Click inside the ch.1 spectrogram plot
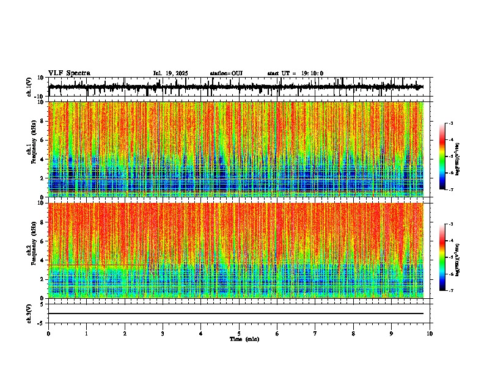 point(235,149)
